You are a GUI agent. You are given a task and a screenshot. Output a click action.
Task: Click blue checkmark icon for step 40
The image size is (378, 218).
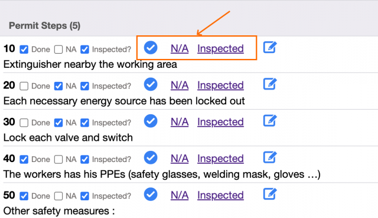pos(151,158)
